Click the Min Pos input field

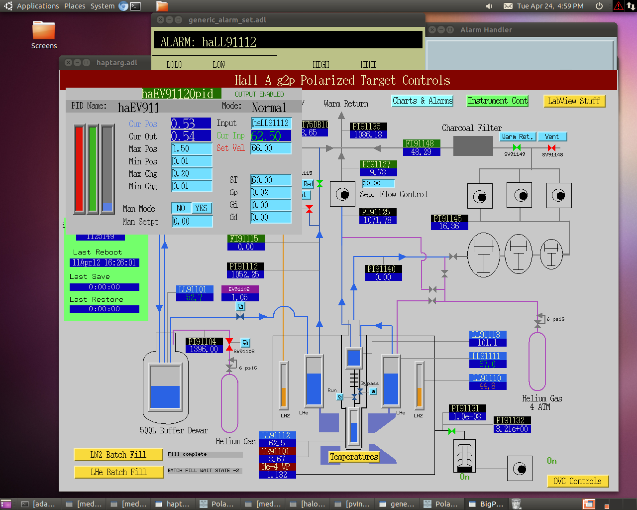pos(192,161)
